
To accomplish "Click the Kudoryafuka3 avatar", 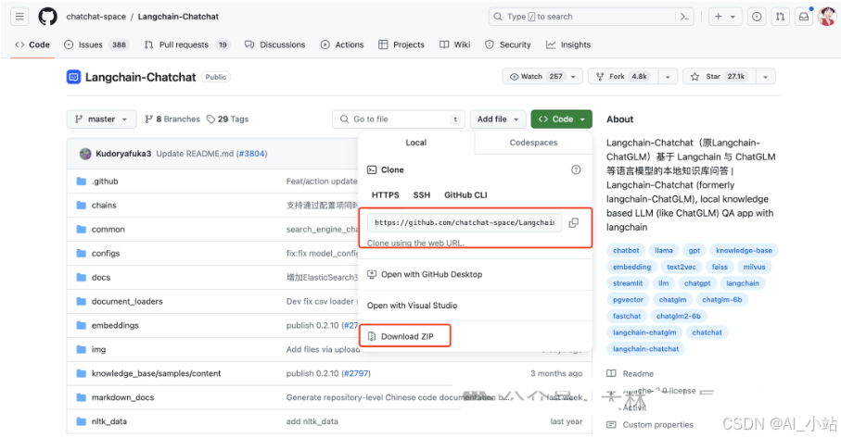I will pyautogui.click(x=85, y=154).
